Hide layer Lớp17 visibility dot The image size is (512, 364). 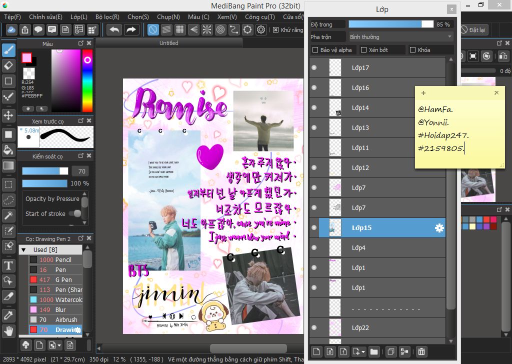[x=314, y=68]
